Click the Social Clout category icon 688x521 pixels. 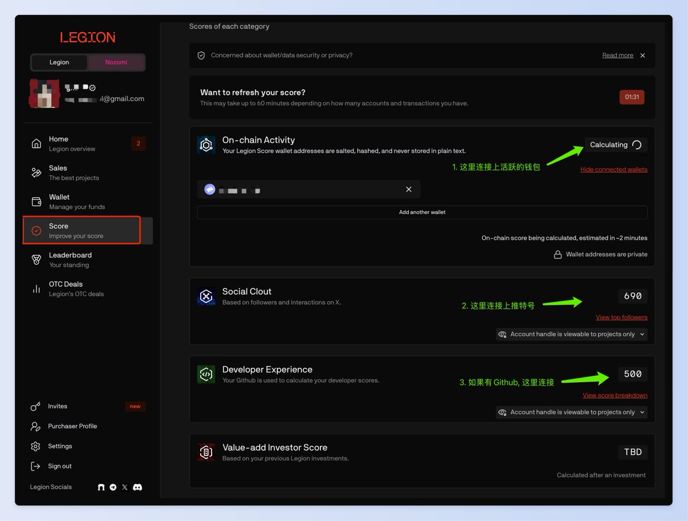(x=206, y=296)
